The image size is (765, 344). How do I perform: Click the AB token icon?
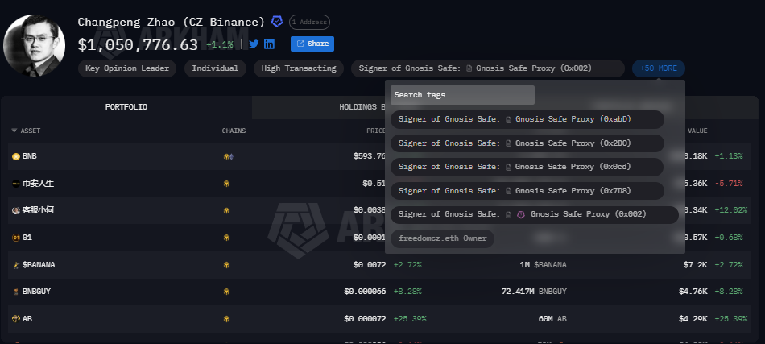(x=15, y=319)
